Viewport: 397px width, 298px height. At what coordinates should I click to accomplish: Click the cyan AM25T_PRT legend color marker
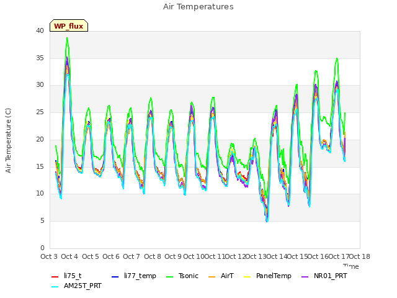coord(55,287)
